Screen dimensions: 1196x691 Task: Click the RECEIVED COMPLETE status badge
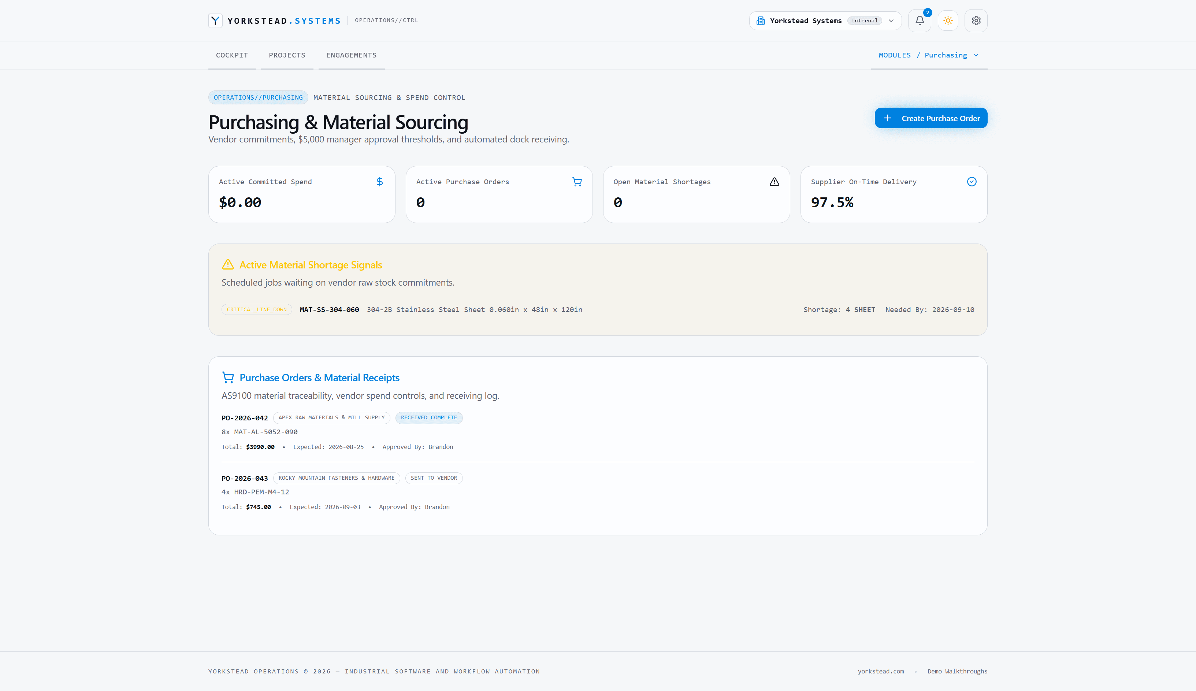429,417
